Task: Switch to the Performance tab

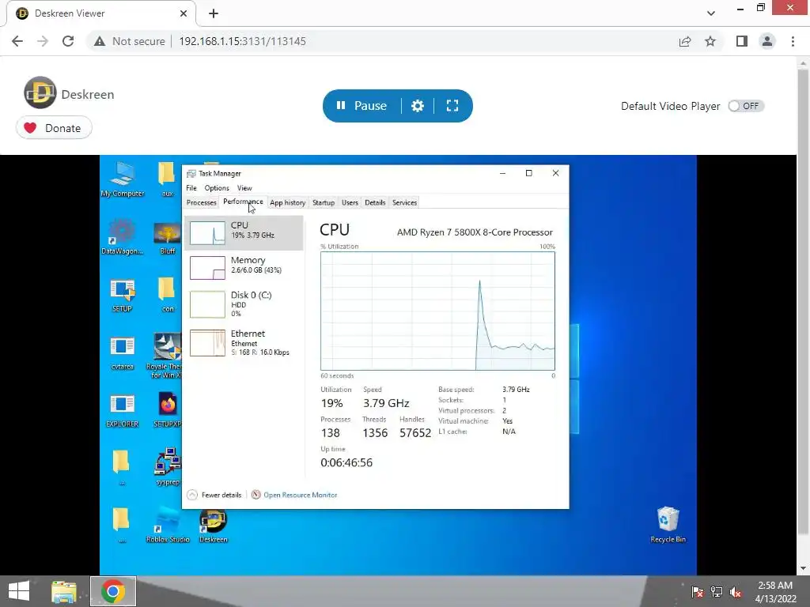Action: (x=243, y=202)
